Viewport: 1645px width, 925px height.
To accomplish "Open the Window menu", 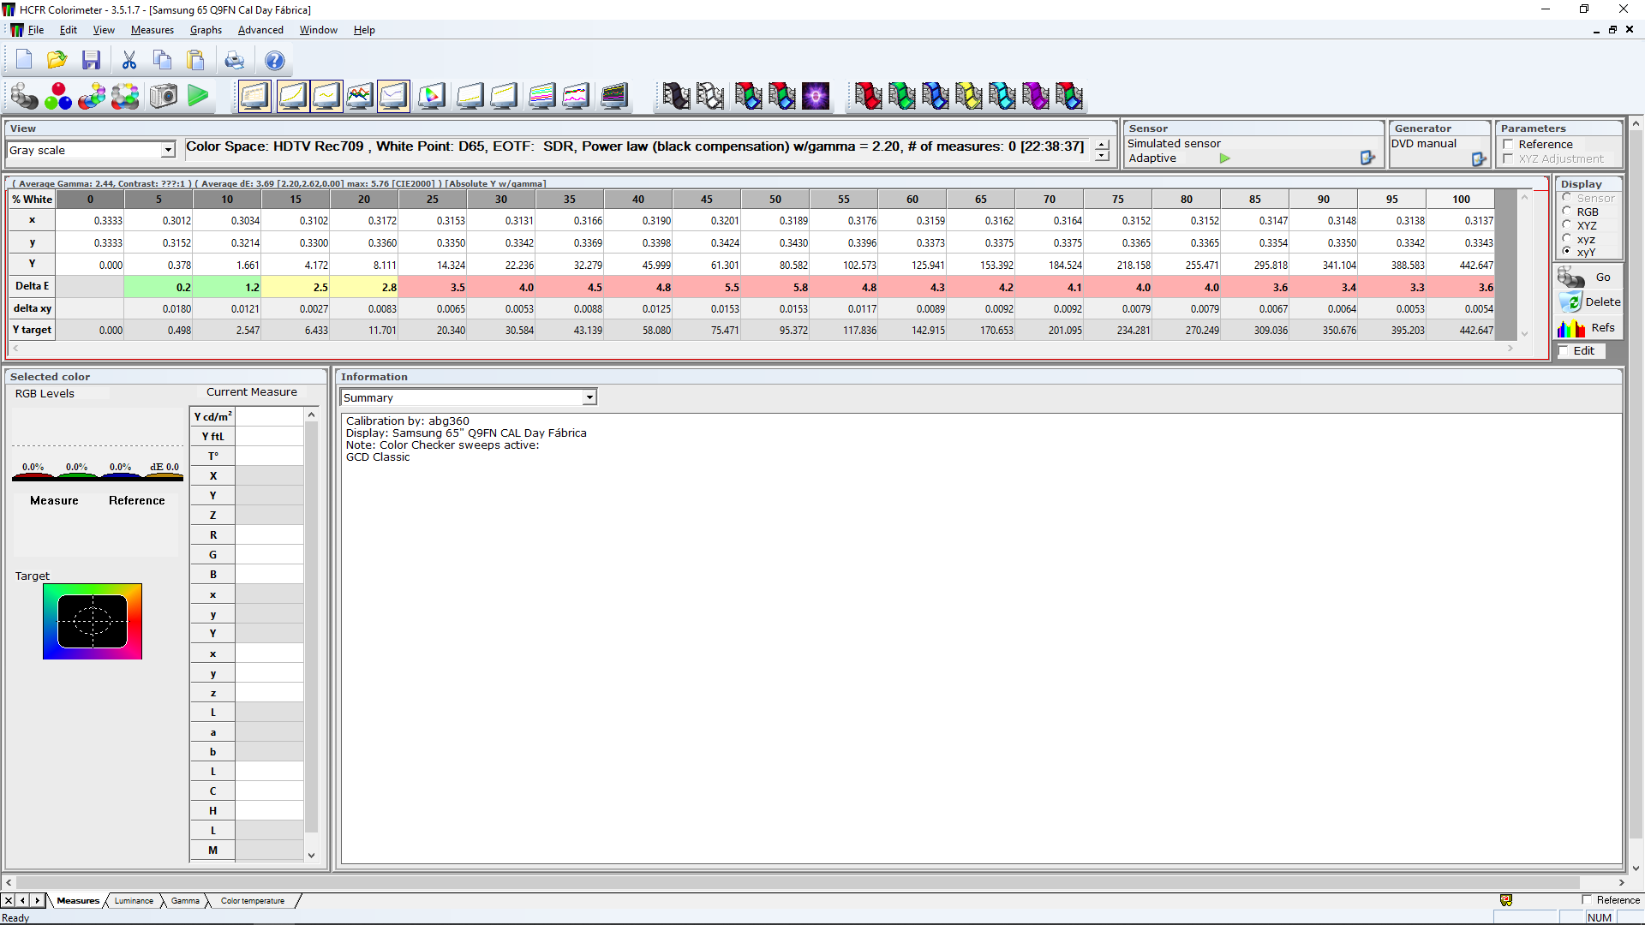I will coord(319,30).
